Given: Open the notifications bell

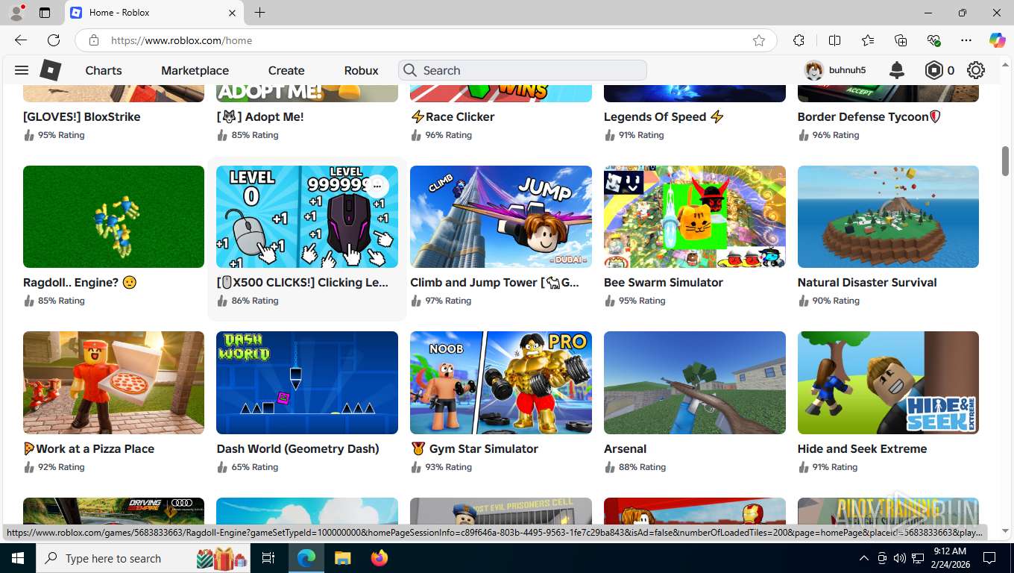Looking at the screenshot, I should click(897, 70).
